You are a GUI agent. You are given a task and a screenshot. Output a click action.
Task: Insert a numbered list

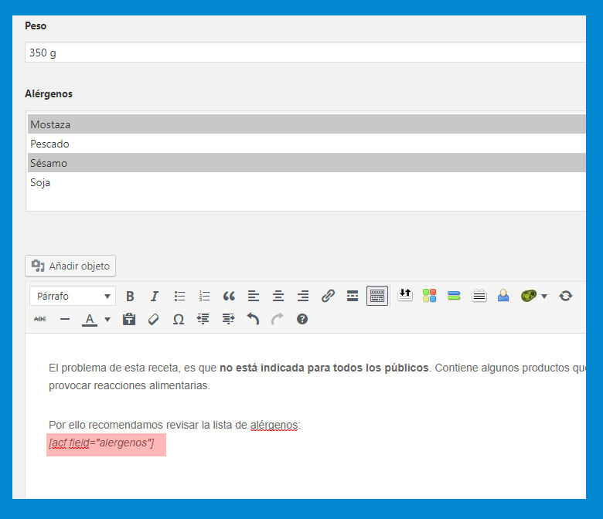click(204, 297)
